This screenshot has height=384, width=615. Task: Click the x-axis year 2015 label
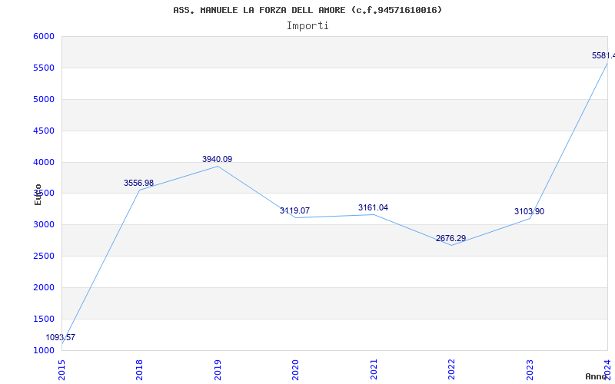(62, 369)
